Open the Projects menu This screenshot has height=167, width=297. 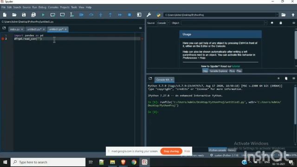(x=65, y=7)
